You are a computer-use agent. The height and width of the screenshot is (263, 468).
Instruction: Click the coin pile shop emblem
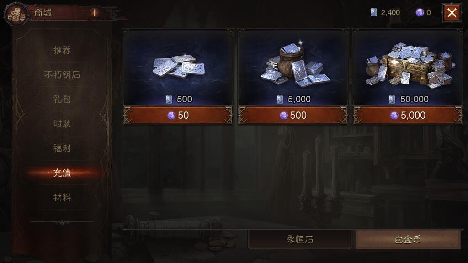[x=16, y=14]
